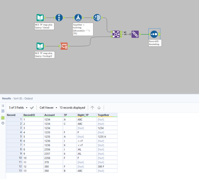Open the Cell Viewer dropdown
This screenshot has width=199, height=179.
coord(48,108)
